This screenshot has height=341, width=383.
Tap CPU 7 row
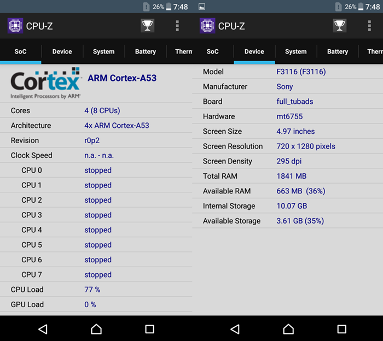(x=96, y=275)
